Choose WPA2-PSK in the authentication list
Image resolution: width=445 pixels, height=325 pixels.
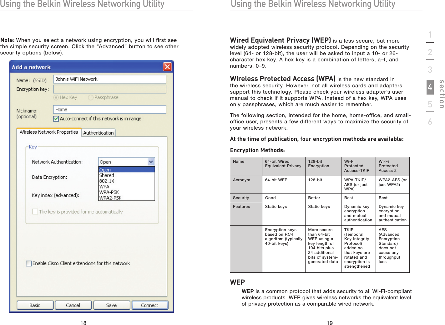coord(127,198)
